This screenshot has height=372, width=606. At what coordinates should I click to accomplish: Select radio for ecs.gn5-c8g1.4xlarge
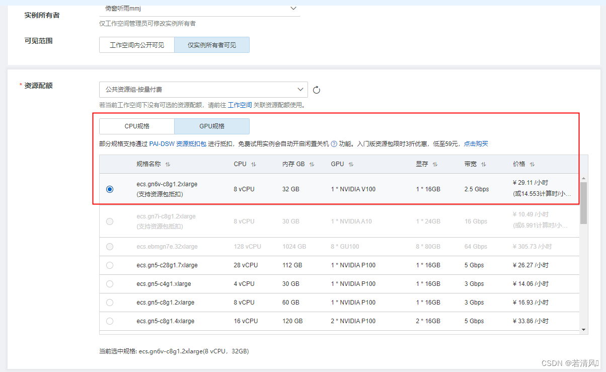[110, 321]
